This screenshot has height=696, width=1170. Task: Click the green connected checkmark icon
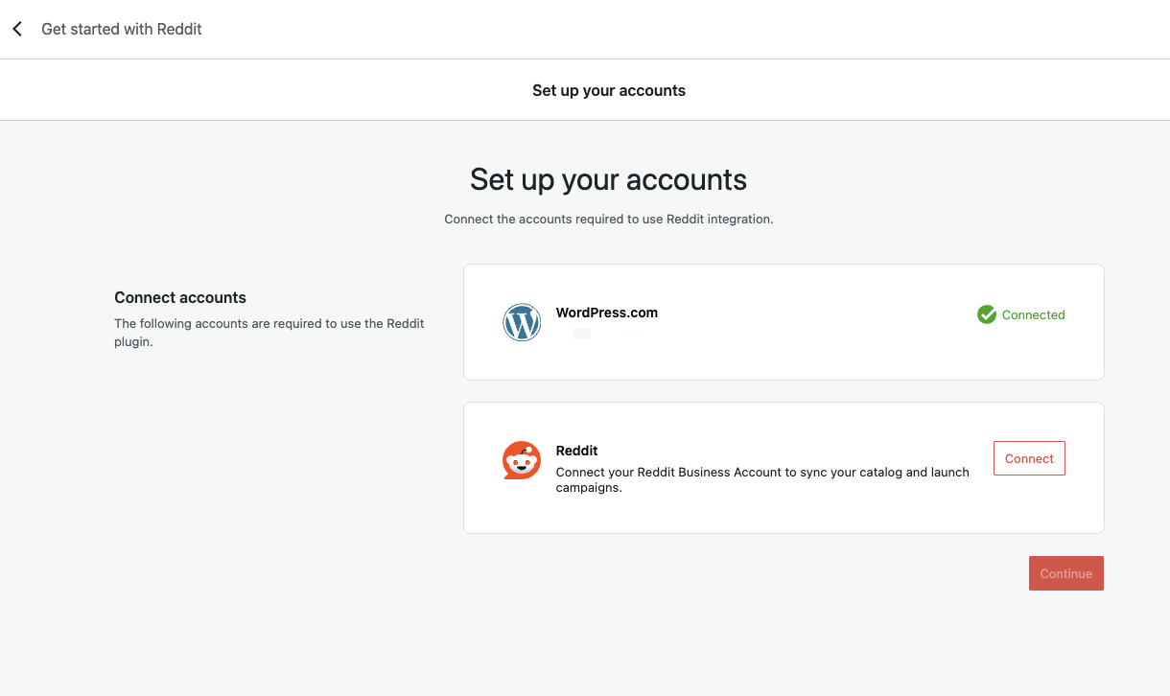click(x=986, y=314)
